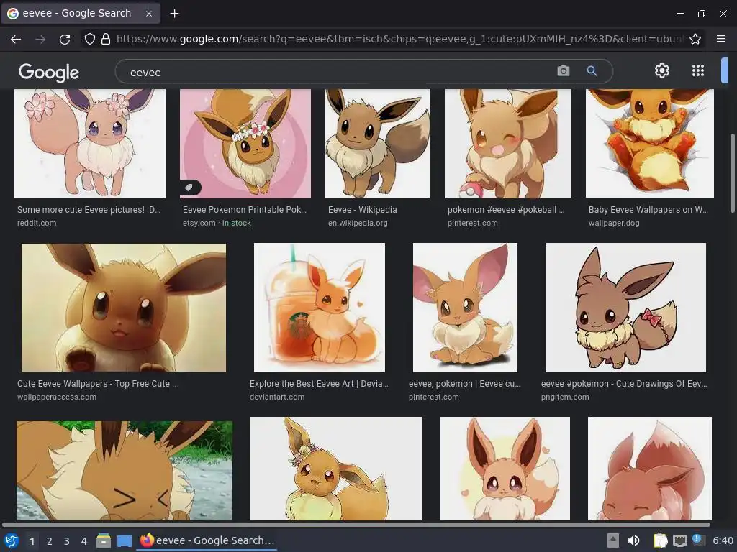Click the deviantart.com source text
The width and height of the screenshot is (737, 552).
click(x=277, y=397)
